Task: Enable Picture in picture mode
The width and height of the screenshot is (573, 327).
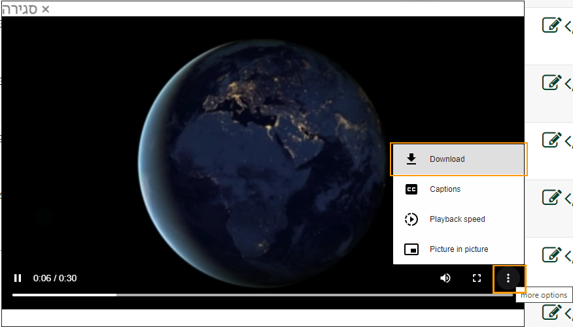Action: (x=458, y=249)
